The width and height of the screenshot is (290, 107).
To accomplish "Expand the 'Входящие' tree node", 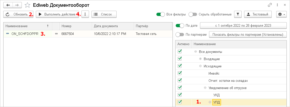I will pos(200,59).
